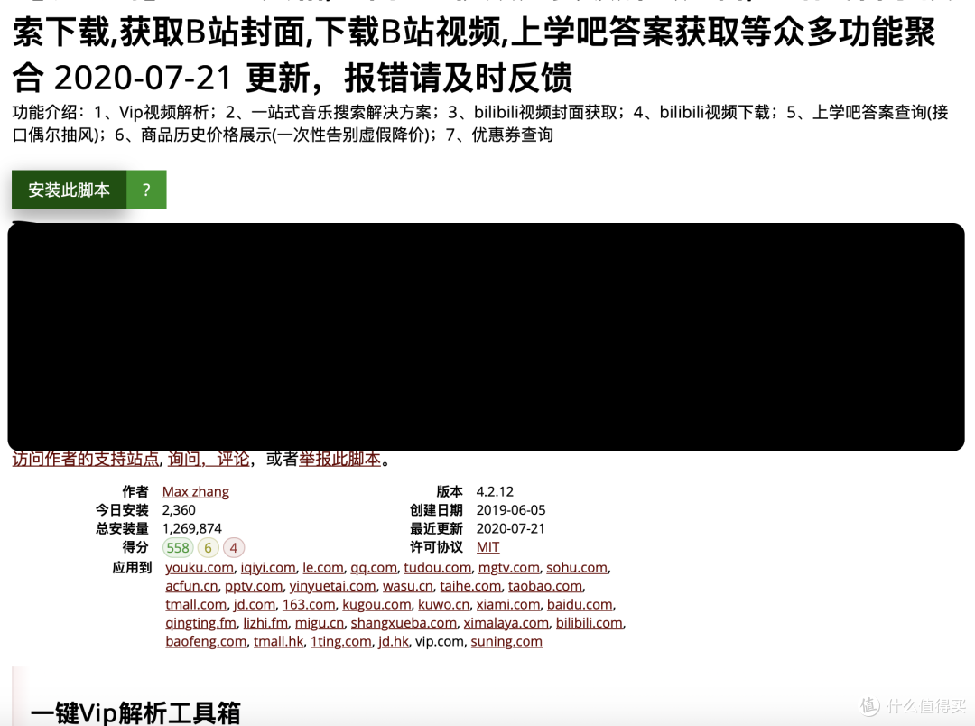This screenshot has height=726, width=975.
Task: Click the 举报此脚本 report link
Action: pyautogui.click(x=340, y=459)
